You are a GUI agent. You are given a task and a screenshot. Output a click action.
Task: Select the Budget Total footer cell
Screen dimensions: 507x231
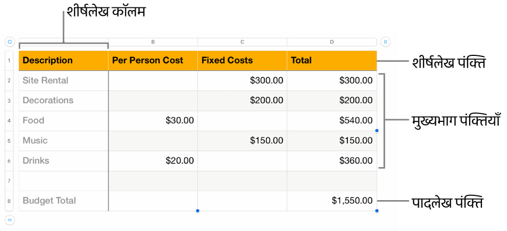coord(63,201)
